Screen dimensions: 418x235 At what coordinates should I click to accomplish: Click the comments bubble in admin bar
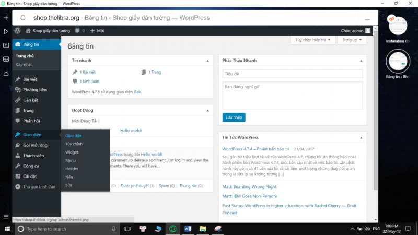(78, 31)
